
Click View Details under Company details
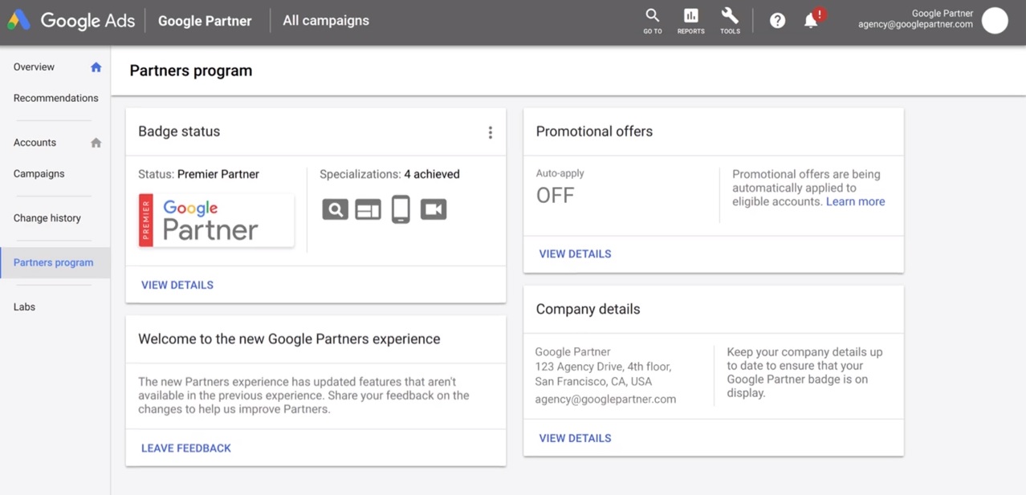coord(575,438)
